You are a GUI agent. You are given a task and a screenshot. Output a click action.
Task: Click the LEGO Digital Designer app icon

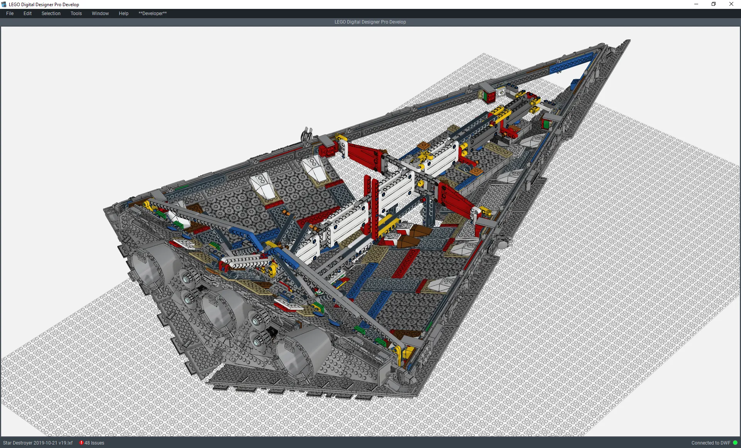coord(4,4)
